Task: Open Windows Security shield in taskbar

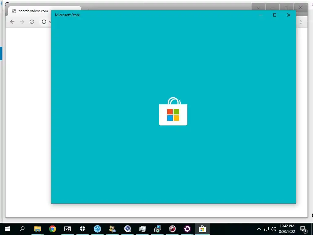Action: coord(83,229)
